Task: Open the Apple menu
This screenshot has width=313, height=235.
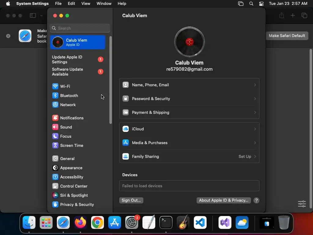Action: (8, 4)
